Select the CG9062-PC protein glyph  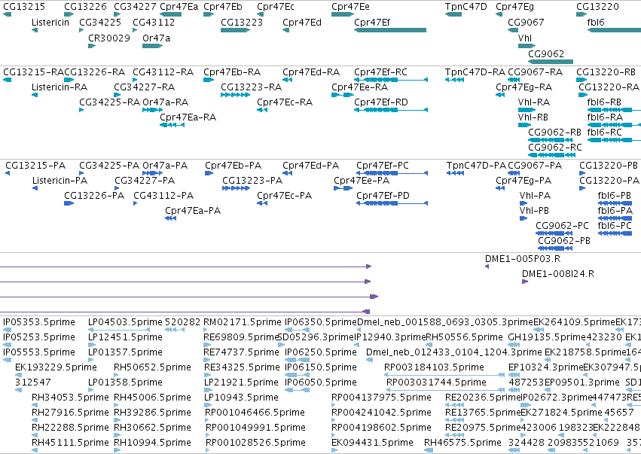(554, 233)
